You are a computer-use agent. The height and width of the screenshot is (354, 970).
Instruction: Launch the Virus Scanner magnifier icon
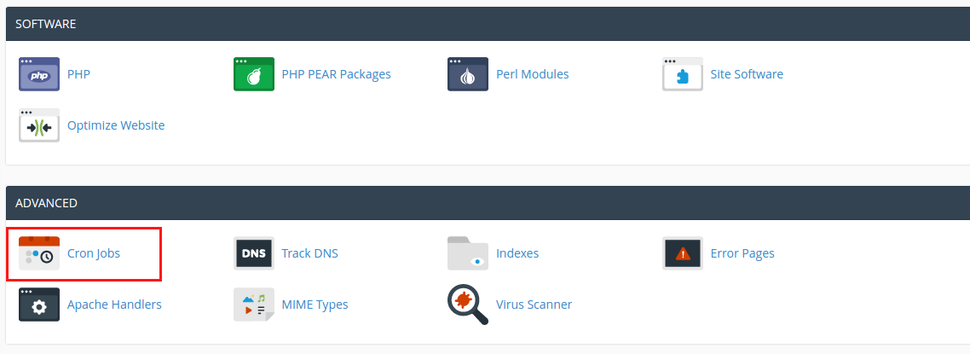[468, 305]
